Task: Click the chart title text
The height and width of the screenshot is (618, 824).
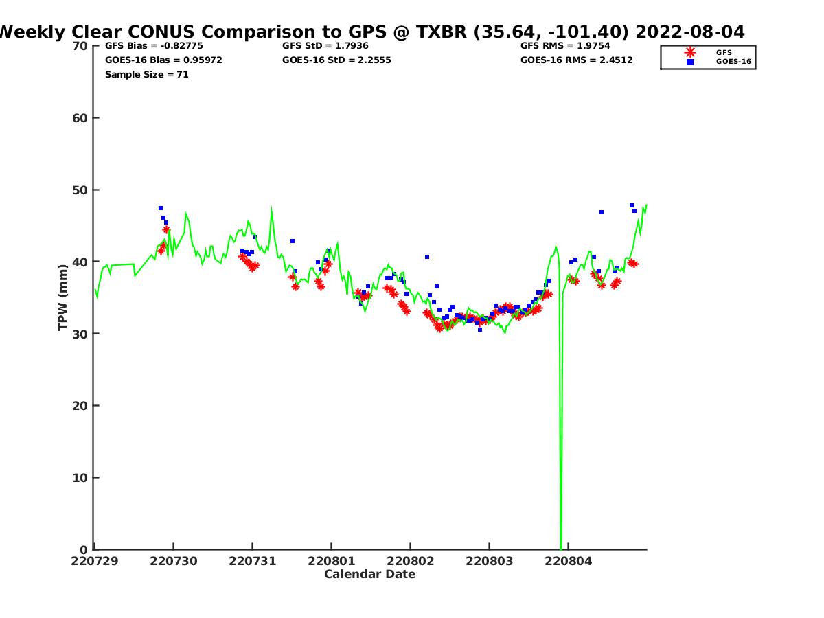Action: click(372, 32)
